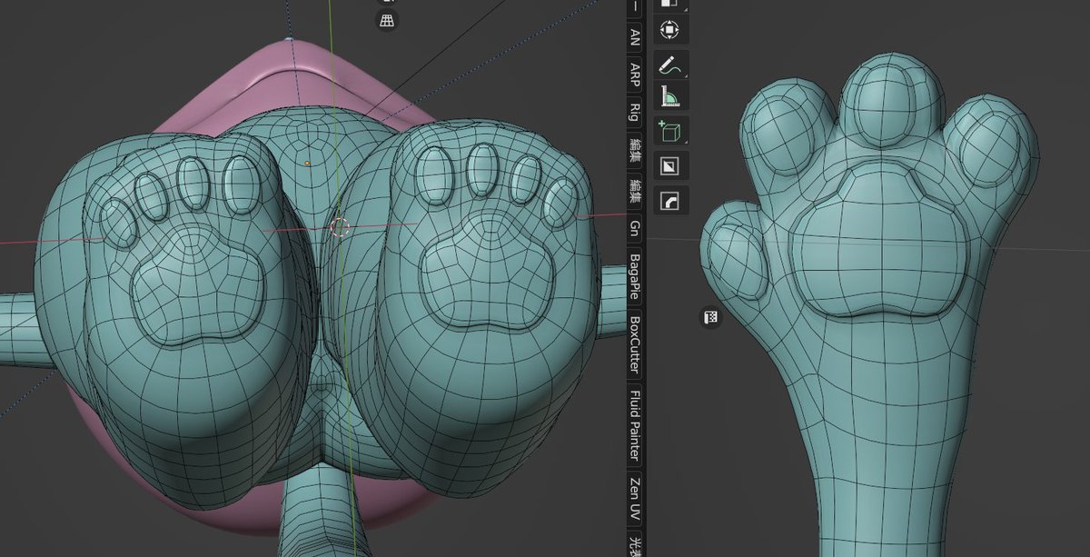The width and height of the screenshot is (1090, 557).
Task: Click the checkerboard icon in right viewport
Action: tap(710, 317)
